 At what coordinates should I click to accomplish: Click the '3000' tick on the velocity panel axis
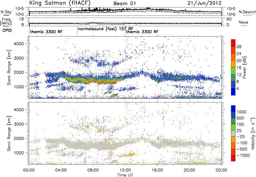pos(19,124)
